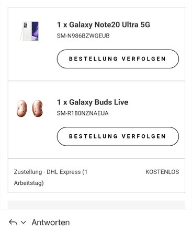
Task: Click the purple phone screen in Note20 image
Action: pyautogui.click(x=35, y=31)
